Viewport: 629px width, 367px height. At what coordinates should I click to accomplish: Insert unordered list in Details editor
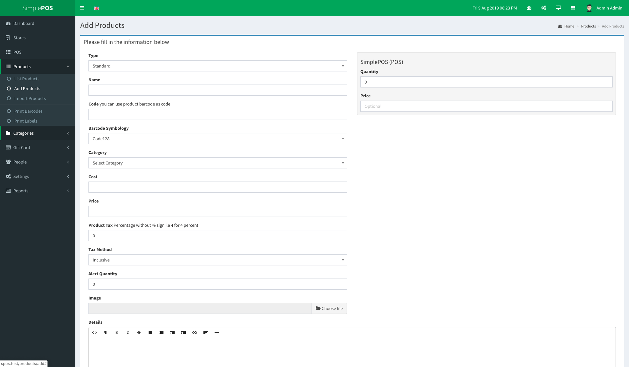coord(150,333)
